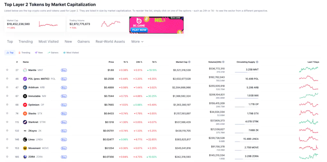Sort the table by 7d % column
This screenshot has width=327, height=162.
[x=154, y=62]
